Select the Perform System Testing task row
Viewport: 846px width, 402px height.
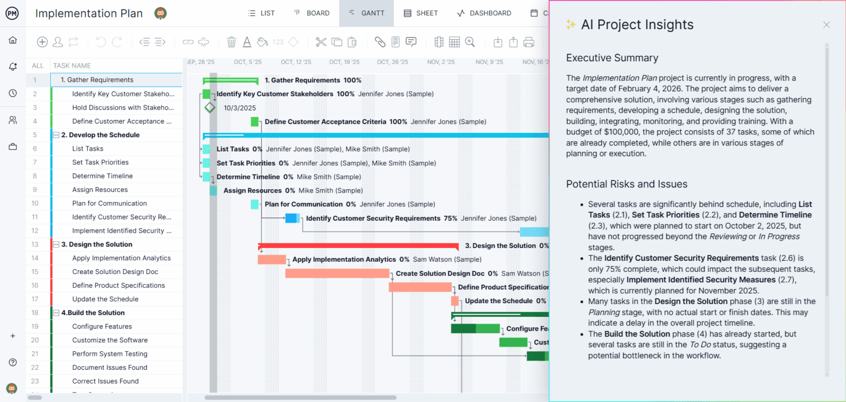(109, 354)
